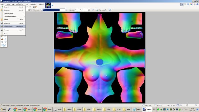Switch to the female folder taskbar button
Viewport: 199px width, 112px height.
click(x=127, y=109)
